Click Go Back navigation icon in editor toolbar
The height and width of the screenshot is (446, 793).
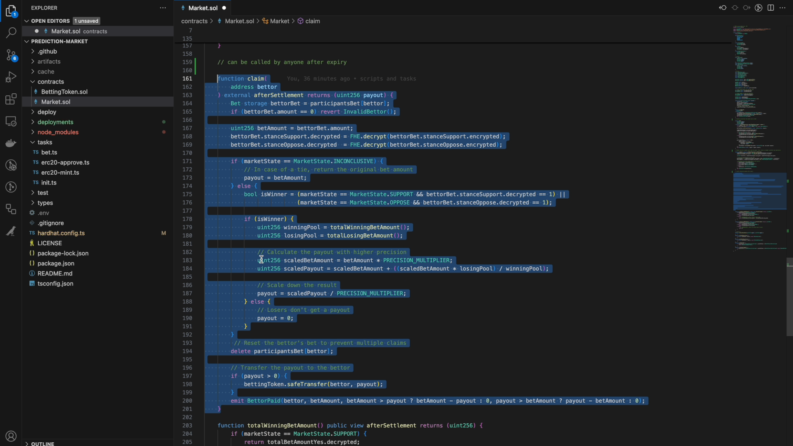[723, 8]
